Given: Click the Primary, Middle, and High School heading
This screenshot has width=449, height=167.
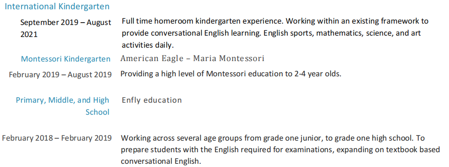Looking at the screenshot, I should [x=62, y=106].
